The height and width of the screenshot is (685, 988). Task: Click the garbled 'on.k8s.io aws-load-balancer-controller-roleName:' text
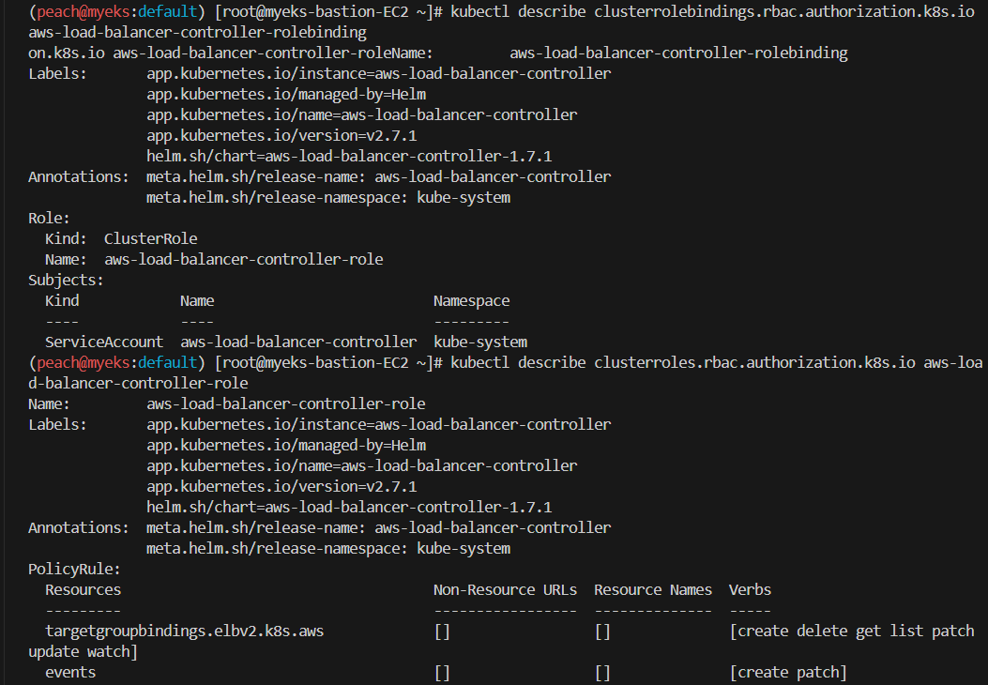click(x=231, y=53)
